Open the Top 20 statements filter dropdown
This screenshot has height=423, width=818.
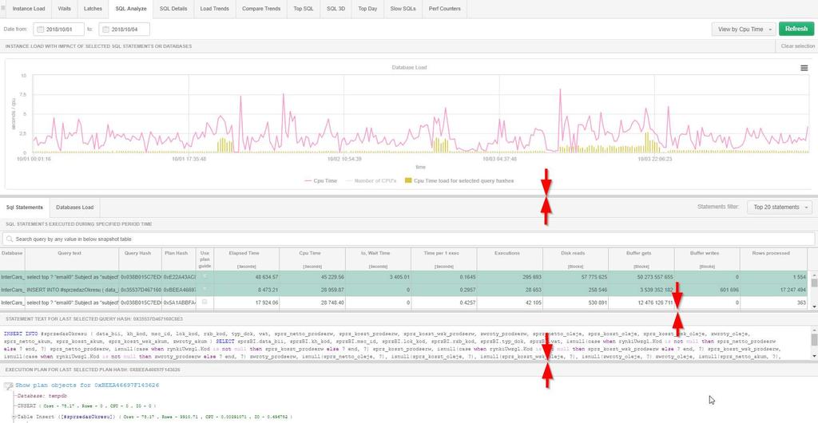click(780, 208)
